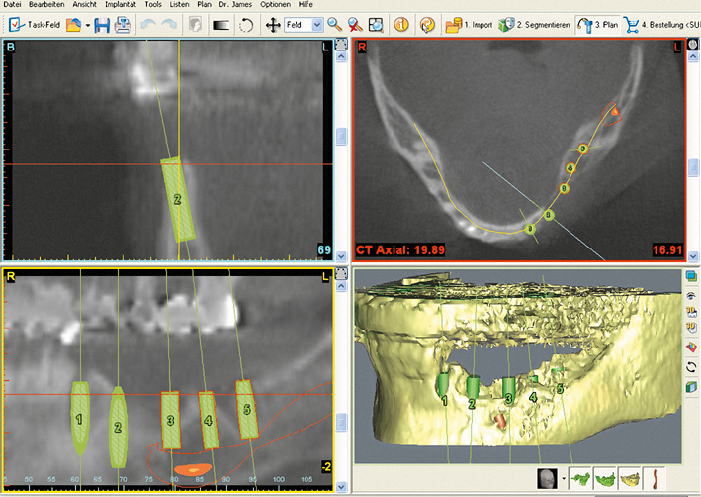
Task: Click the rotate refresh icon beside 3D view
Action: [689, 366]
